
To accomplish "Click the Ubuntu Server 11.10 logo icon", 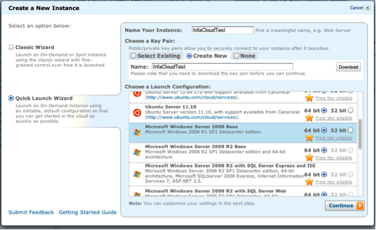I will 137,112.
